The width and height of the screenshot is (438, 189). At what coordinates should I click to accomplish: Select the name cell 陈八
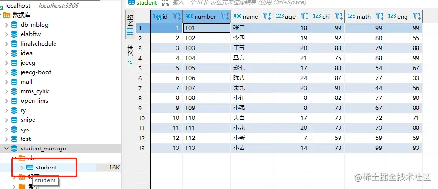click(252, 78)
